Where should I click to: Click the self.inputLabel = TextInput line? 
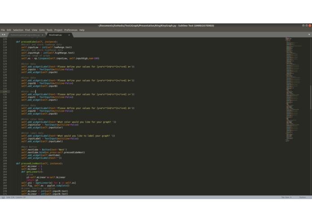[x=50, y=139]
